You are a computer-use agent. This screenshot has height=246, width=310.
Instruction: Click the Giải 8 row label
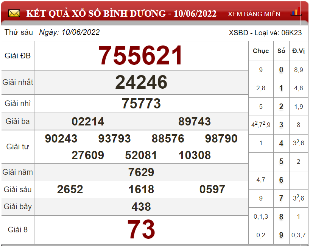(17, 230)
